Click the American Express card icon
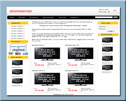This screenshot has height=101, width=126. coord(25,54)
